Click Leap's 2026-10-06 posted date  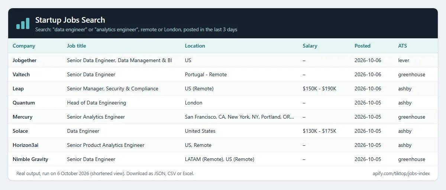368,88
